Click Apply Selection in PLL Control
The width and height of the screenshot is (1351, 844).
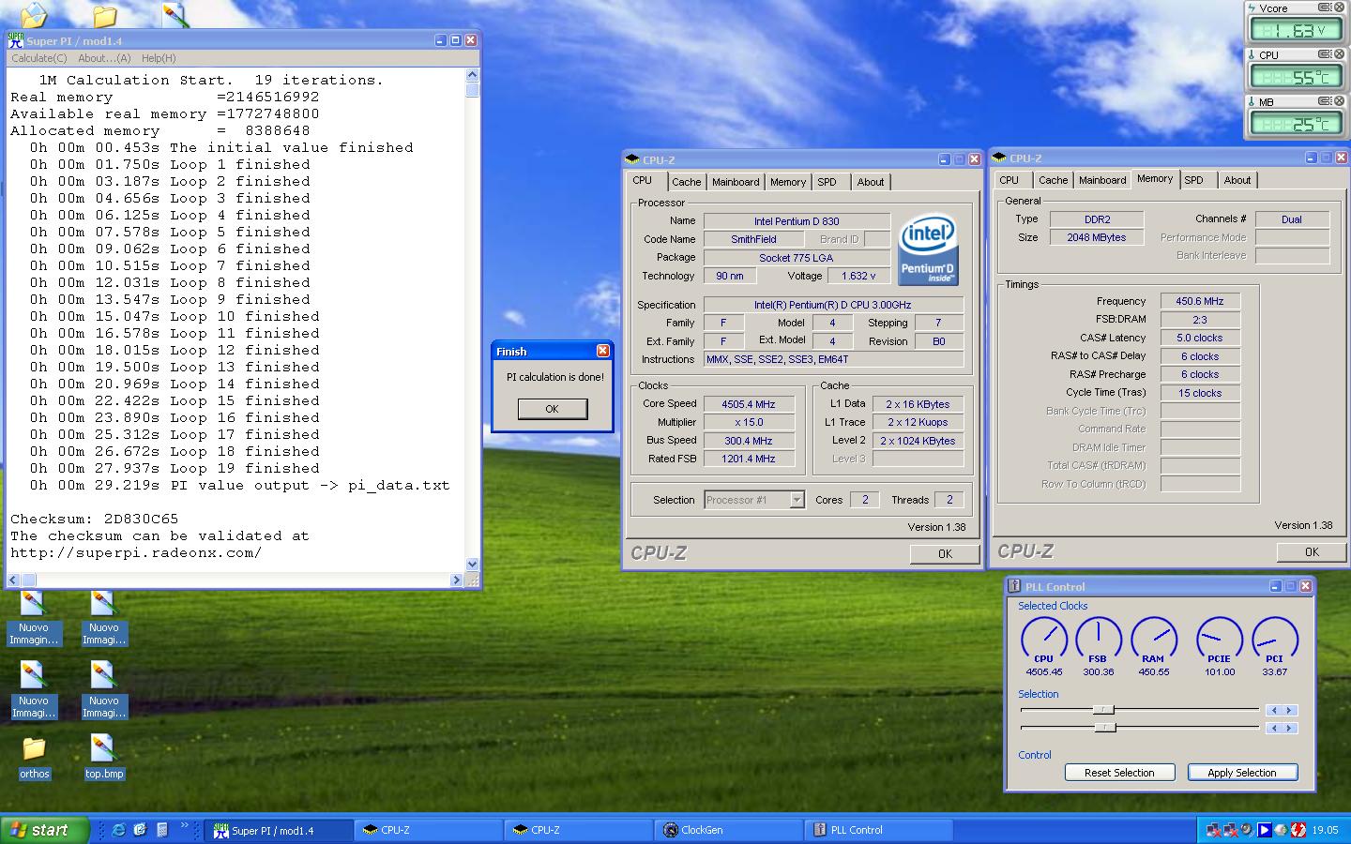tap(1242, 773)
